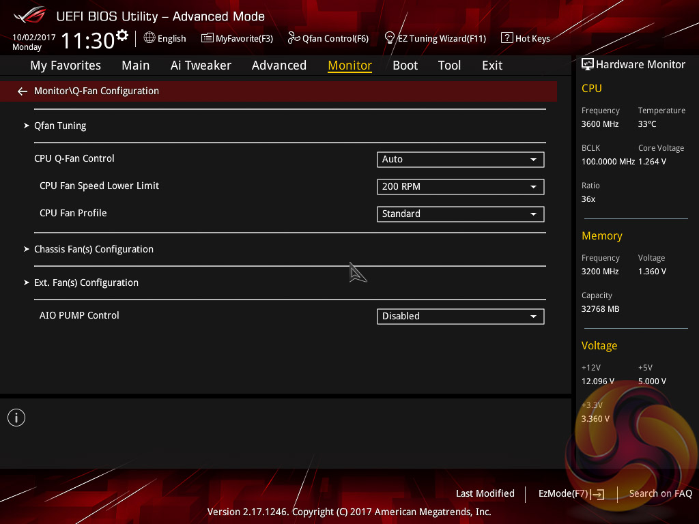The image size is (699, 524).
Task: Click the Monitor\Q-Fan Configuration breadcrumb text
Action: pyautogui.click(x=96, y=91)
